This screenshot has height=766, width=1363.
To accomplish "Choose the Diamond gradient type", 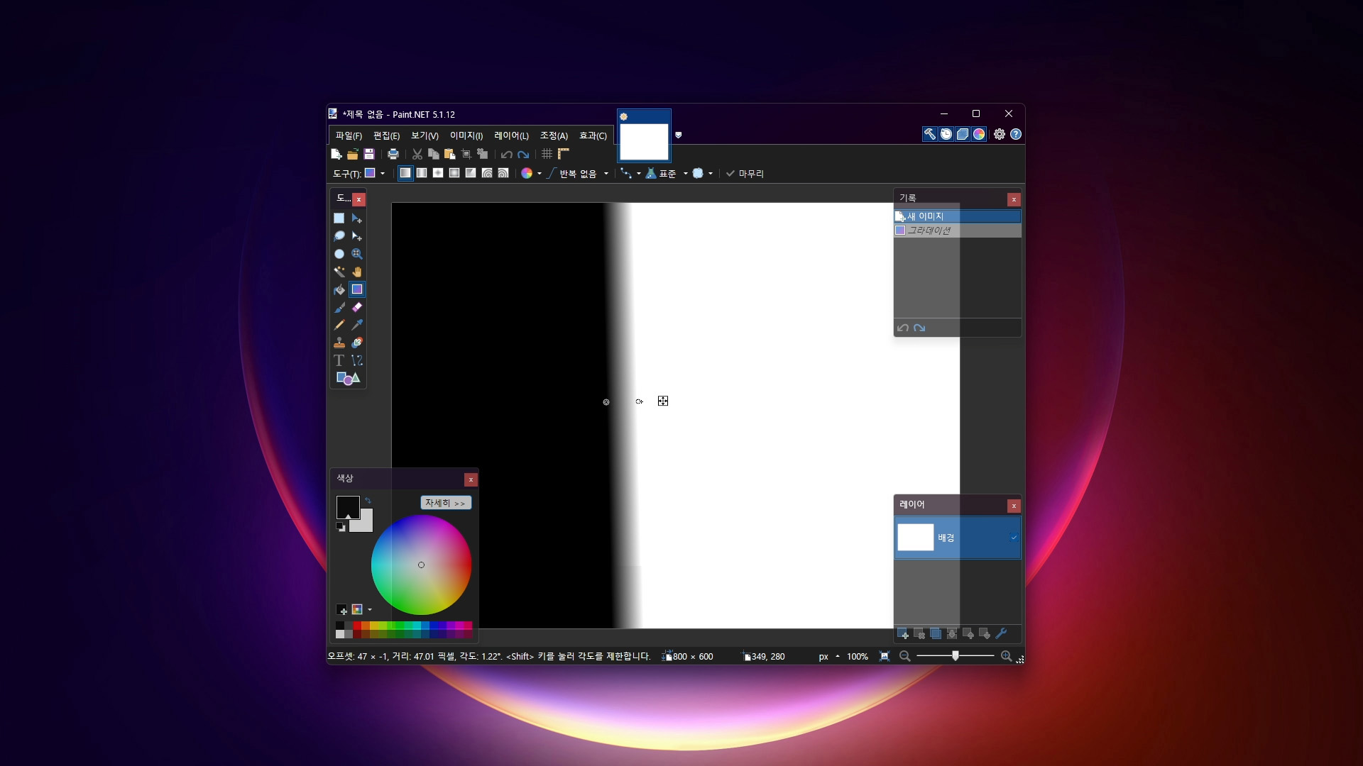I will 438,173.
